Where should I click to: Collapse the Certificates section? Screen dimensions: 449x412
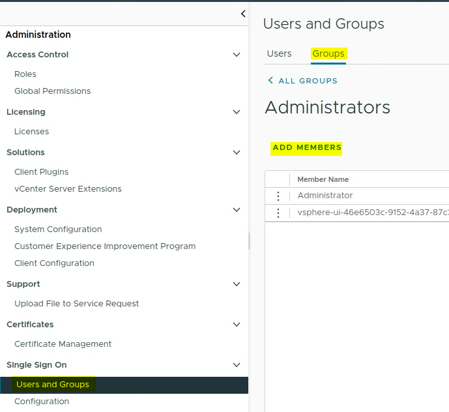click(x=237, y=325)
